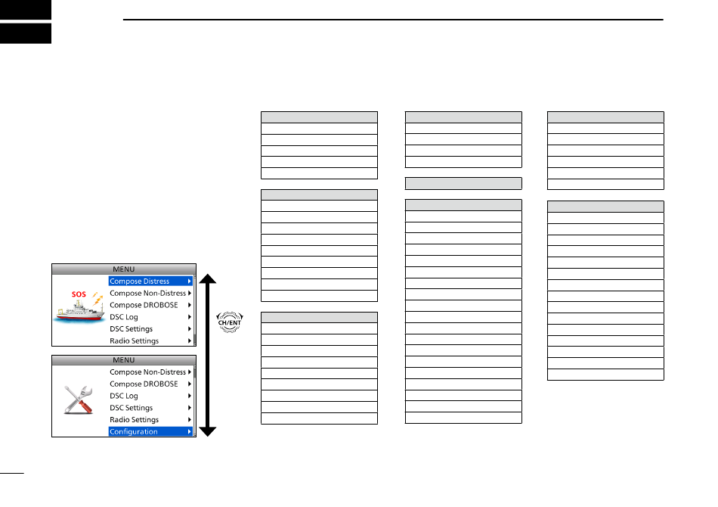Expand the arrow beside Configuration
This screenshot has height=507, width=718.
pos(189,431)
